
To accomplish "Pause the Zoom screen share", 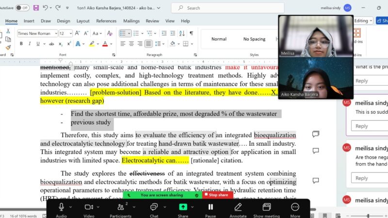I will [210, 208].
